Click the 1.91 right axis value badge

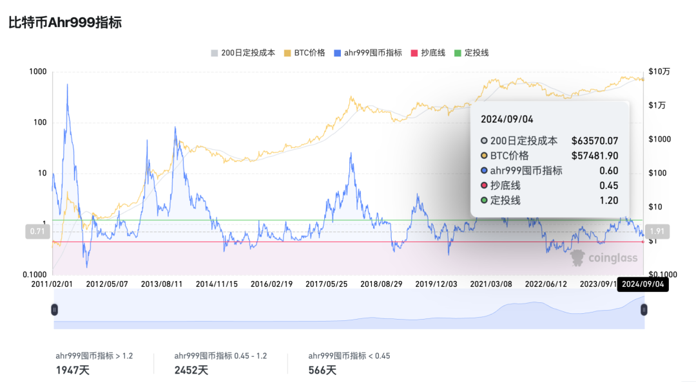(x=657, y=231)
